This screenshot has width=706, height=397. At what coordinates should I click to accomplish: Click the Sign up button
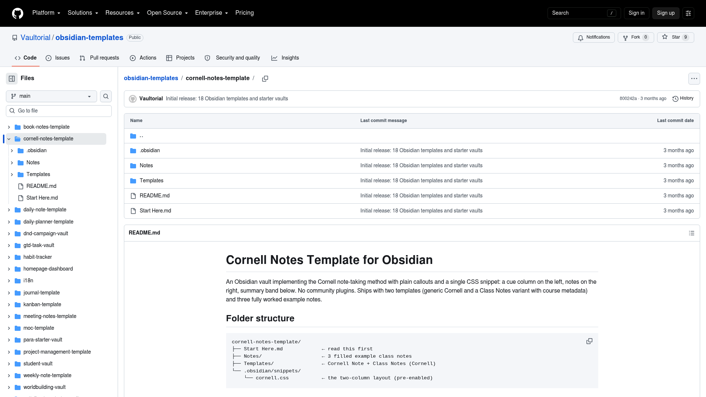(666, 13)
